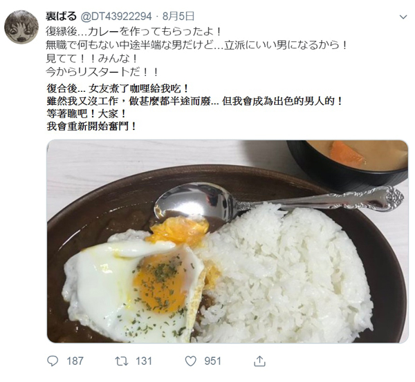The image size is (415, 382).
Task: Click the 187 replies count
Action: tap(75, 361)
